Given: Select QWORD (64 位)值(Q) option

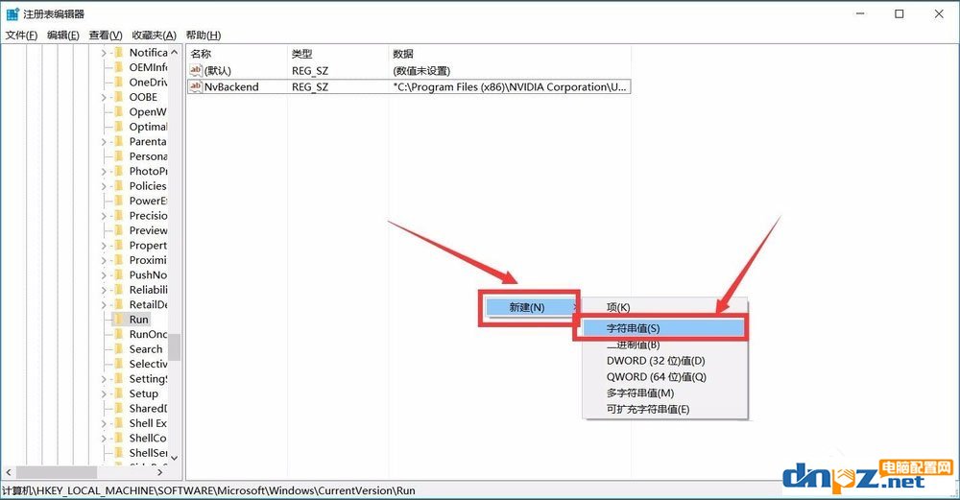Looking at the screenshot, I should (x=657, y=377).
